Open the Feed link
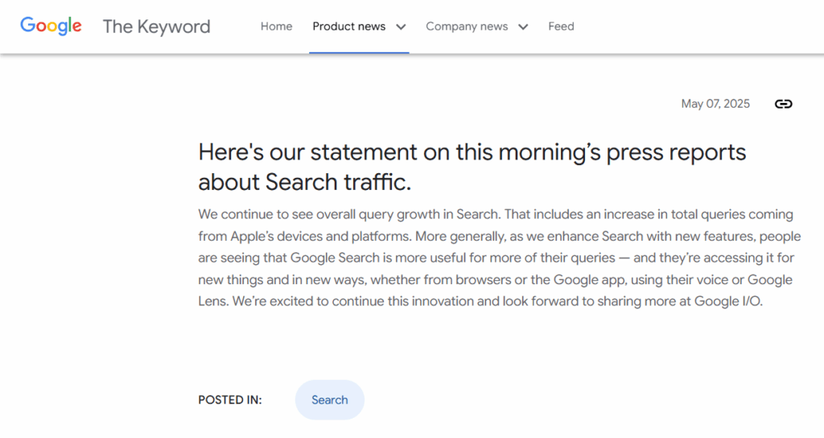 pos(561,27)
